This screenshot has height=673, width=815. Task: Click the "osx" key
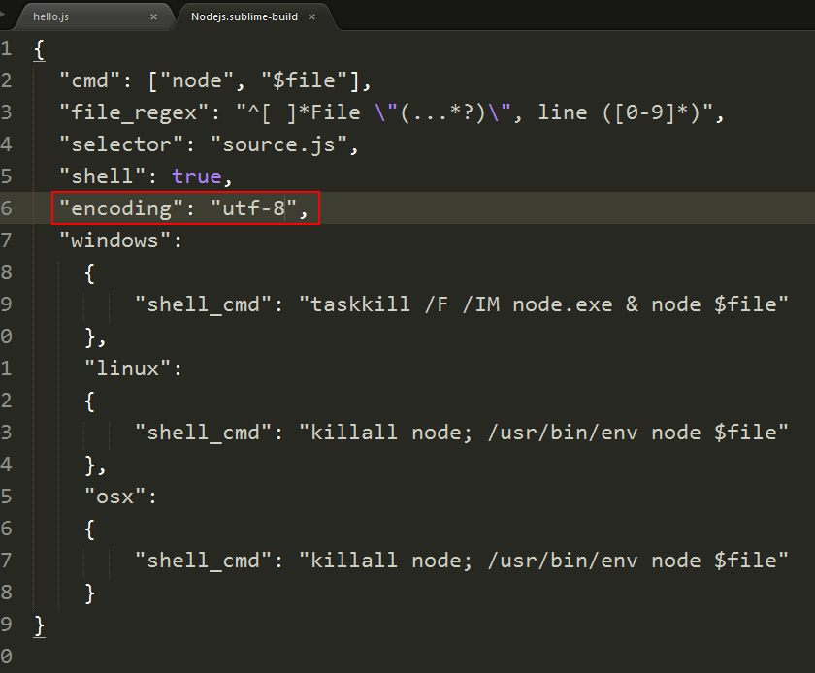pyautogui.click(x=115, y=497)
